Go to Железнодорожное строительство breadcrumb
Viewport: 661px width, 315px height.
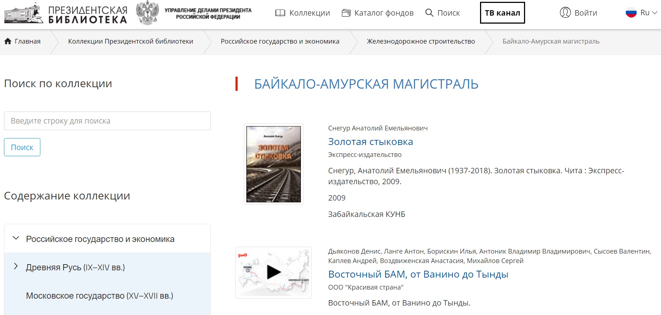(x=421, y=41)
